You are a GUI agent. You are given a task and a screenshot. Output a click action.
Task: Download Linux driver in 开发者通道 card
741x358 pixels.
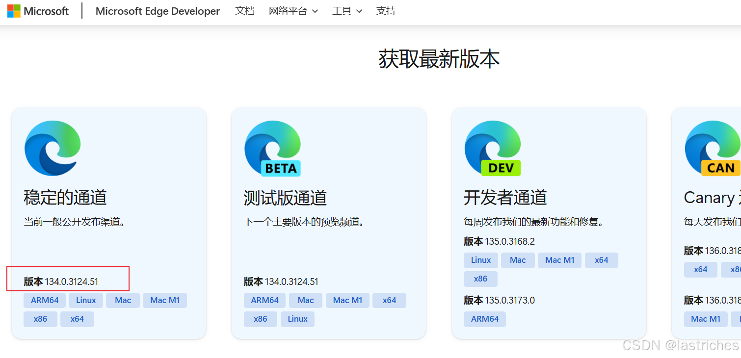(481, 260)
